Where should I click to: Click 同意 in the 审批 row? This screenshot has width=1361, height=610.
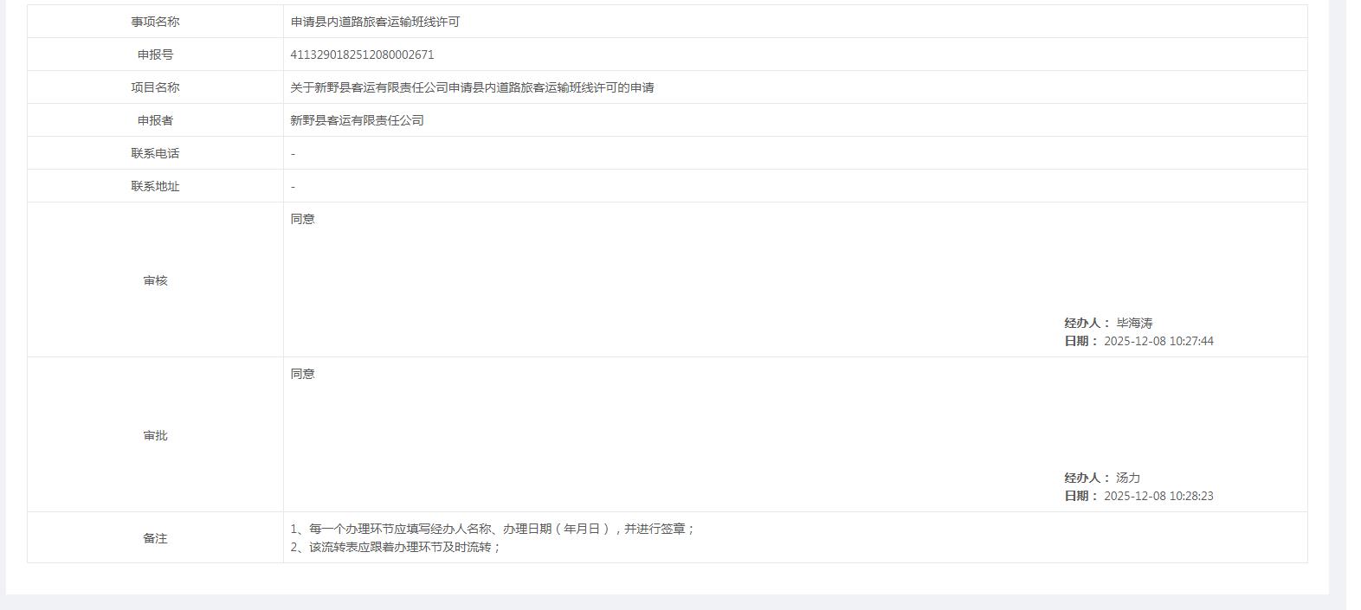pos(302,374)
